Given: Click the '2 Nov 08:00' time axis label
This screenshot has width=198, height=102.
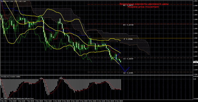Looking at the screenshot, I should click(13, 101).
